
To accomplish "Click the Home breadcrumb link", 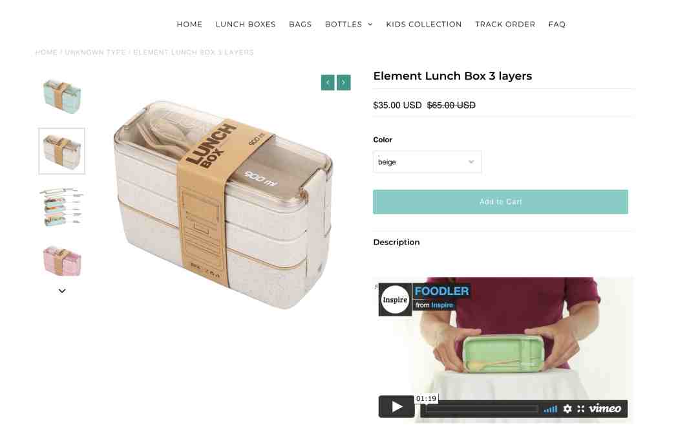I will (x=47, y=52).
